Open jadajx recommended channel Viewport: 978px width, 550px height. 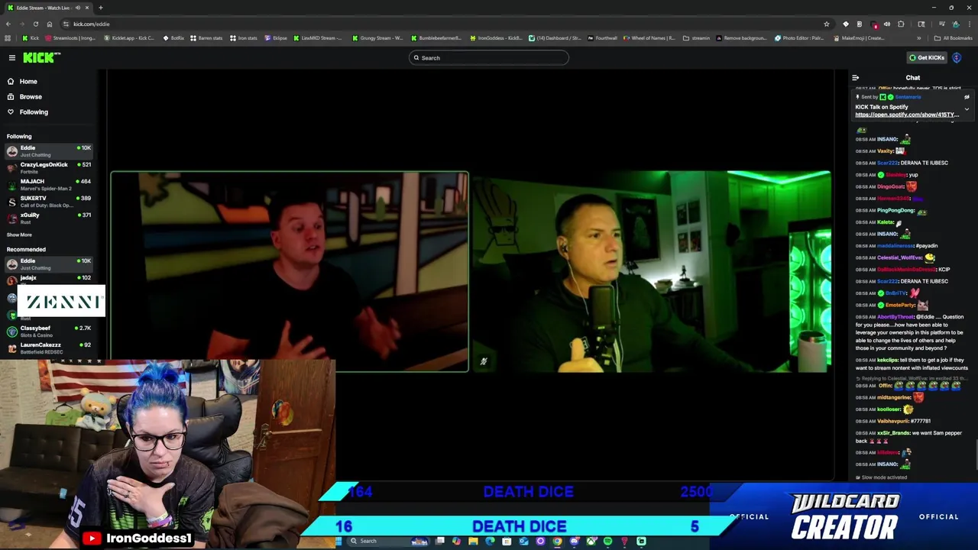point(49,278)
